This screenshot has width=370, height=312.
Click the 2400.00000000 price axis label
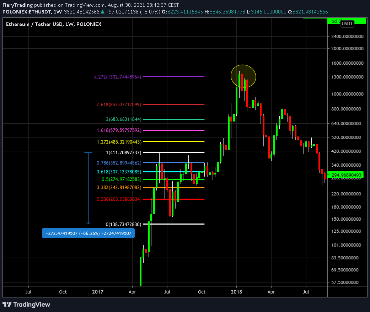(x=347, y=37)
